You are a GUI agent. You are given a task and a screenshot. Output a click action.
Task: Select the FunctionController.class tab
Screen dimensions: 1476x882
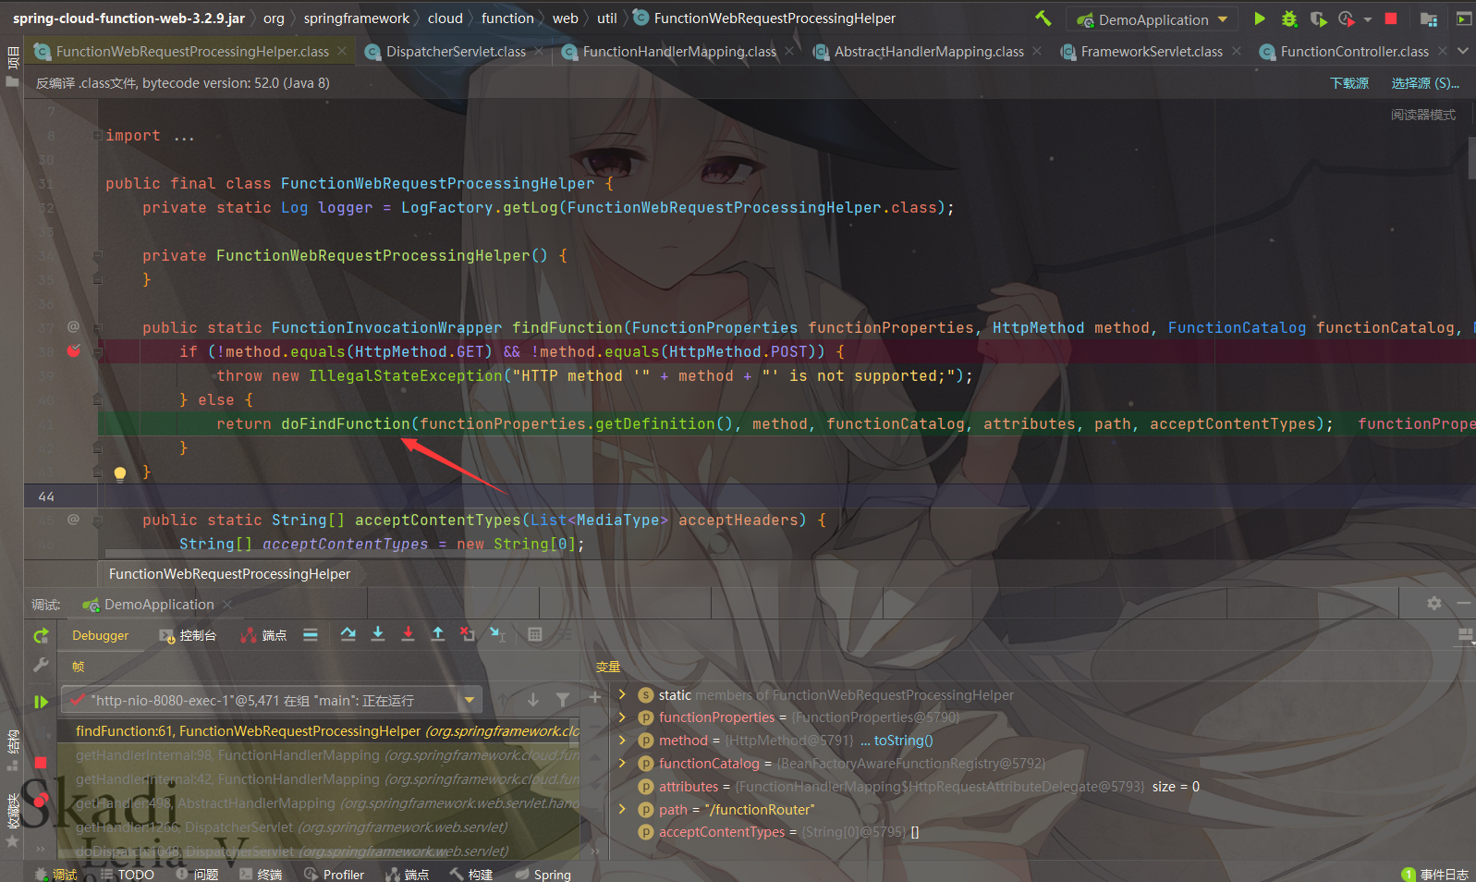pos(1354,52)
